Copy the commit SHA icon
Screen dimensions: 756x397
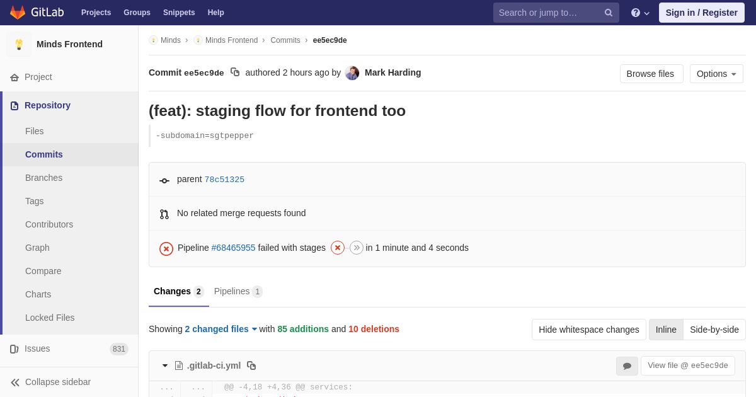click(x=235, y=72)
